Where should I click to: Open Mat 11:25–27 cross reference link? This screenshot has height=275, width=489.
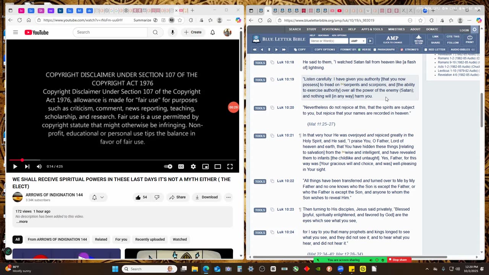321,124
